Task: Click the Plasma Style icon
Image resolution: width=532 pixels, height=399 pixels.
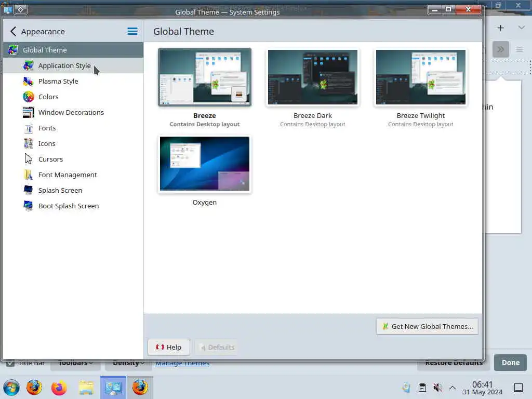Action: 29,81
